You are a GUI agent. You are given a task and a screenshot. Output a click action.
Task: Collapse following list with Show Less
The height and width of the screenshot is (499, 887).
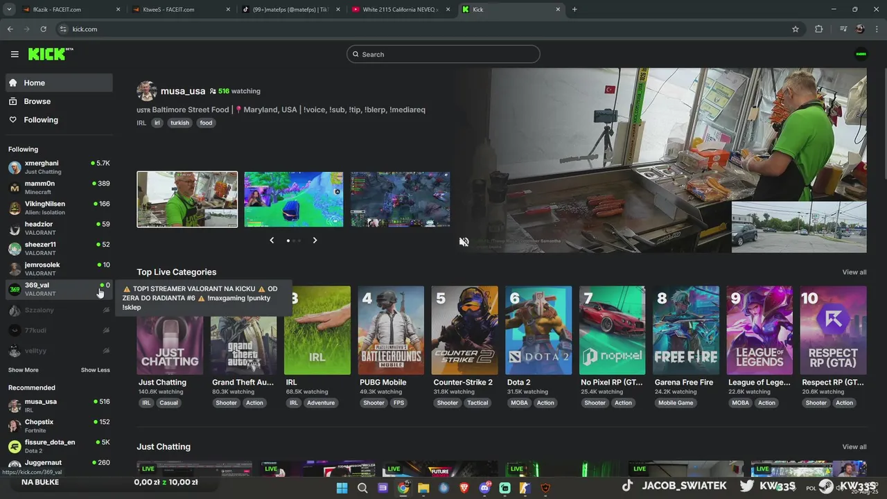95,370
